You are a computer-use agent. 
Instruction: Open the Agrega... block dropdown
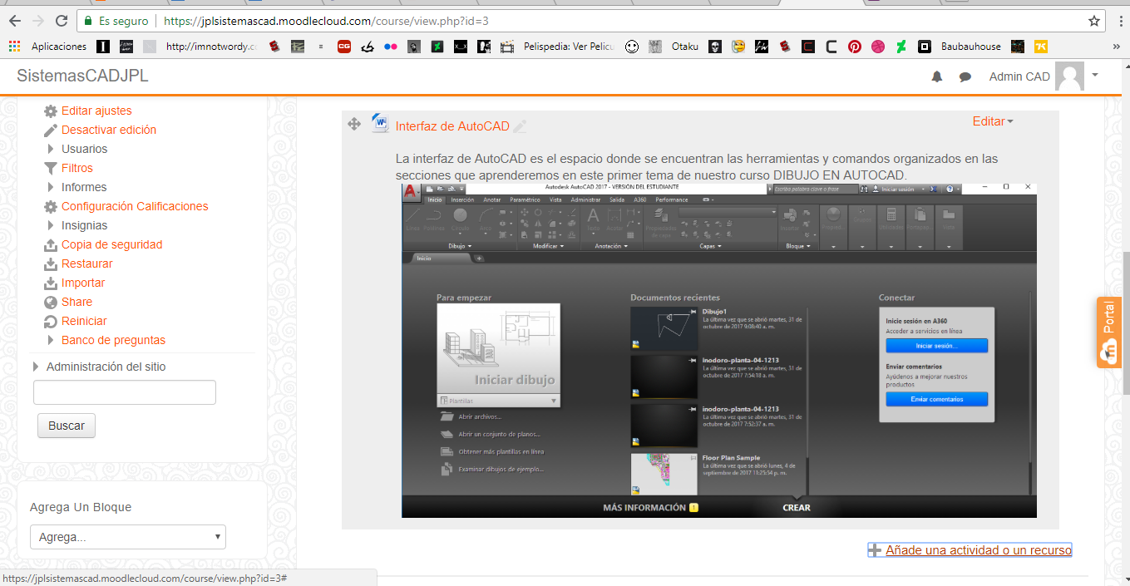[x=128, y=537]
